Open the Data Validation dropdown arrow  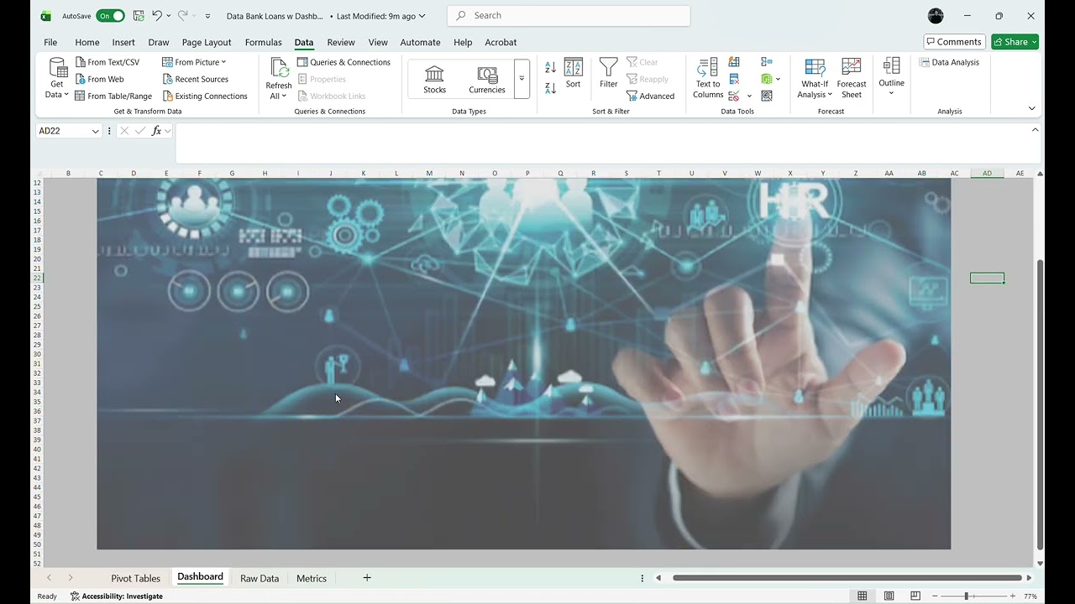[x=749, y=96]
